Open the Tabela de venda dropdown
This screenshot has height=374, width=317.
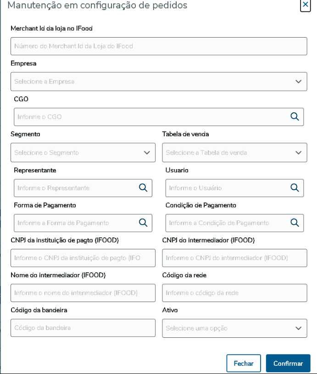298,153
